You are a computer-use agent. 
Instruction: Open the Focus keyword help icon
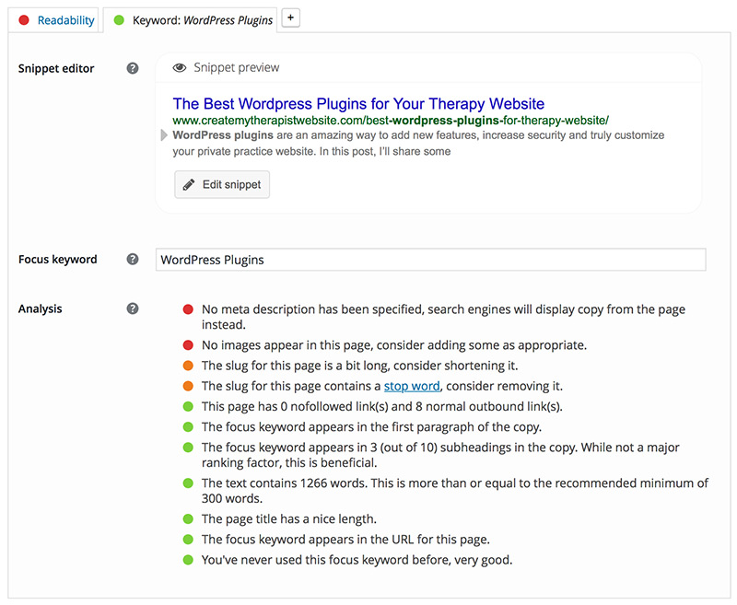tap(133, 260)
